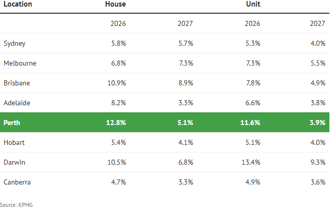335x214 pixels.
Task: Click the Hobart location cell
Action: [x=14, y=142]
